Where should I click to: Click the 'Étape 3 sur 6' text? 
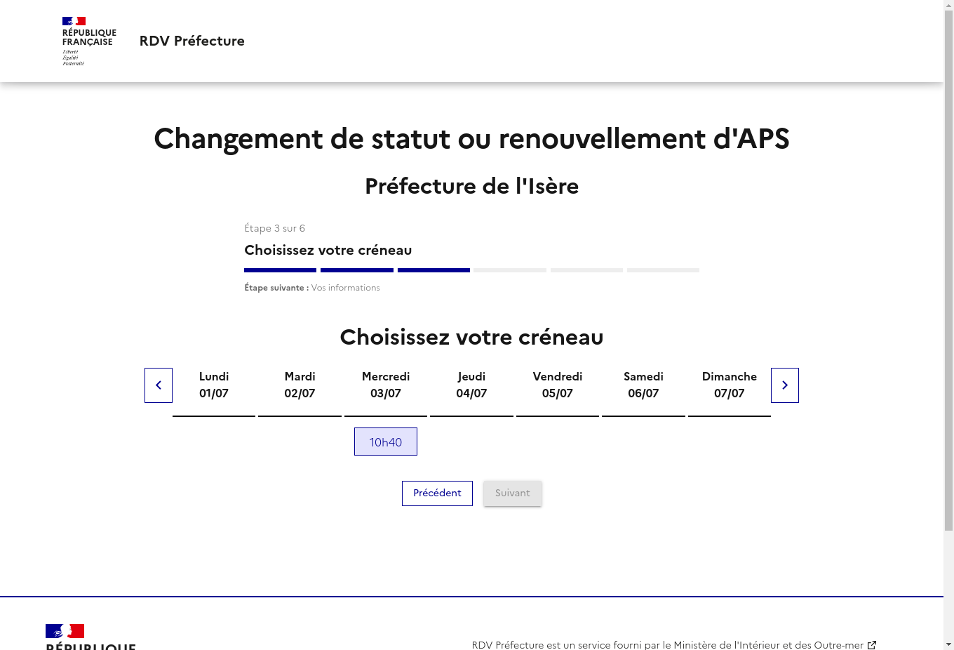point(274,228)
